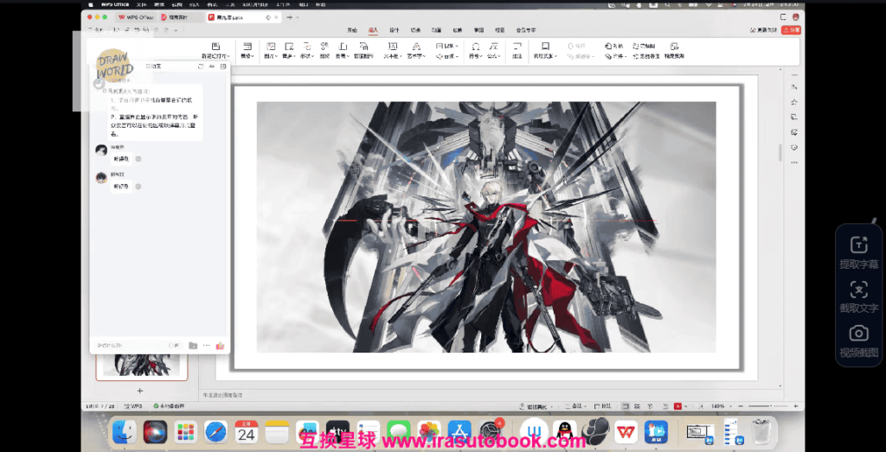
Task: Switch to the Design ribbon tab
Action: 394,30
